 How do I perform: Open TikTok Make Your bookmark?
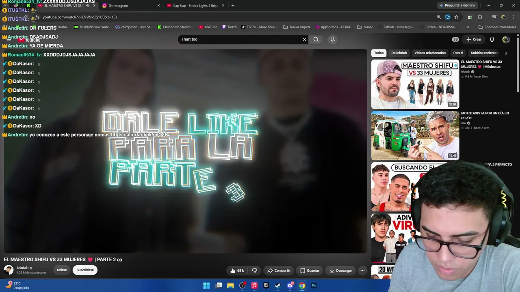(259, 27)
